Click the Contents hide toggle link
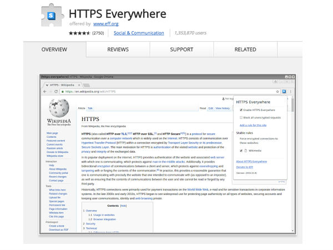333x250 pixels. coord(123,206)
